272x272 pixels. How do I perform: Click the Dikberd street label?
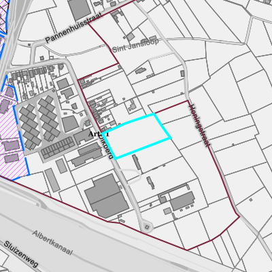(x=105, y=146)
